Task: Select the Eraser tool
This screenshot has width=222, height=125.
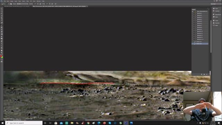Action: [x=1, y=32]
